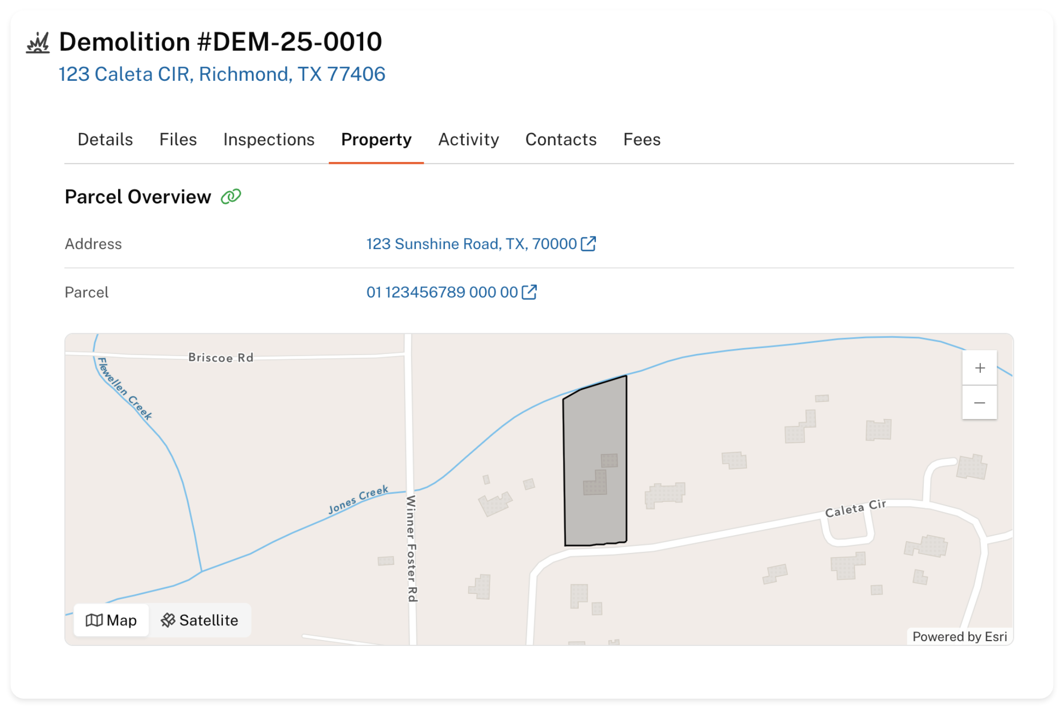Open the Contacts tab
This screenshot has width=1061, height=708.
coord(561,140)
